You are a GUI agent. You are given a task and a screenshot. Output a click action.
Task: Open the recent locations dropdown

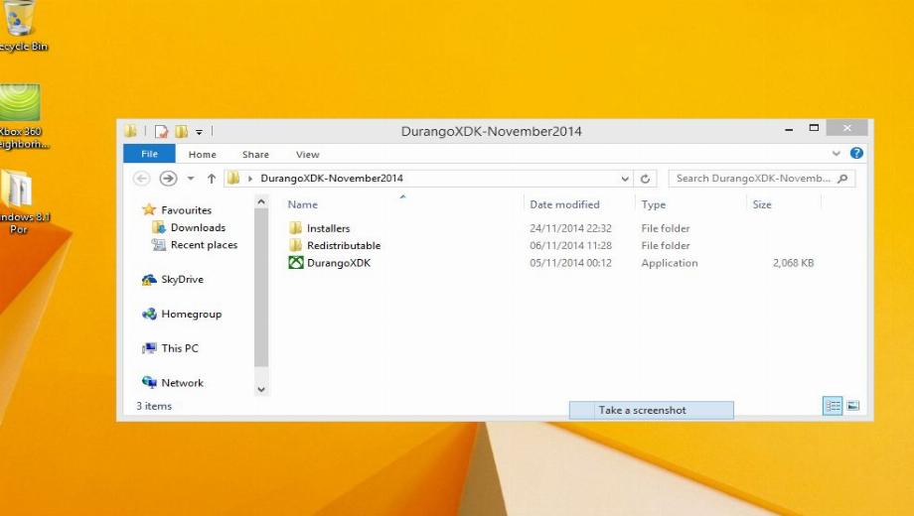[190, 179]
